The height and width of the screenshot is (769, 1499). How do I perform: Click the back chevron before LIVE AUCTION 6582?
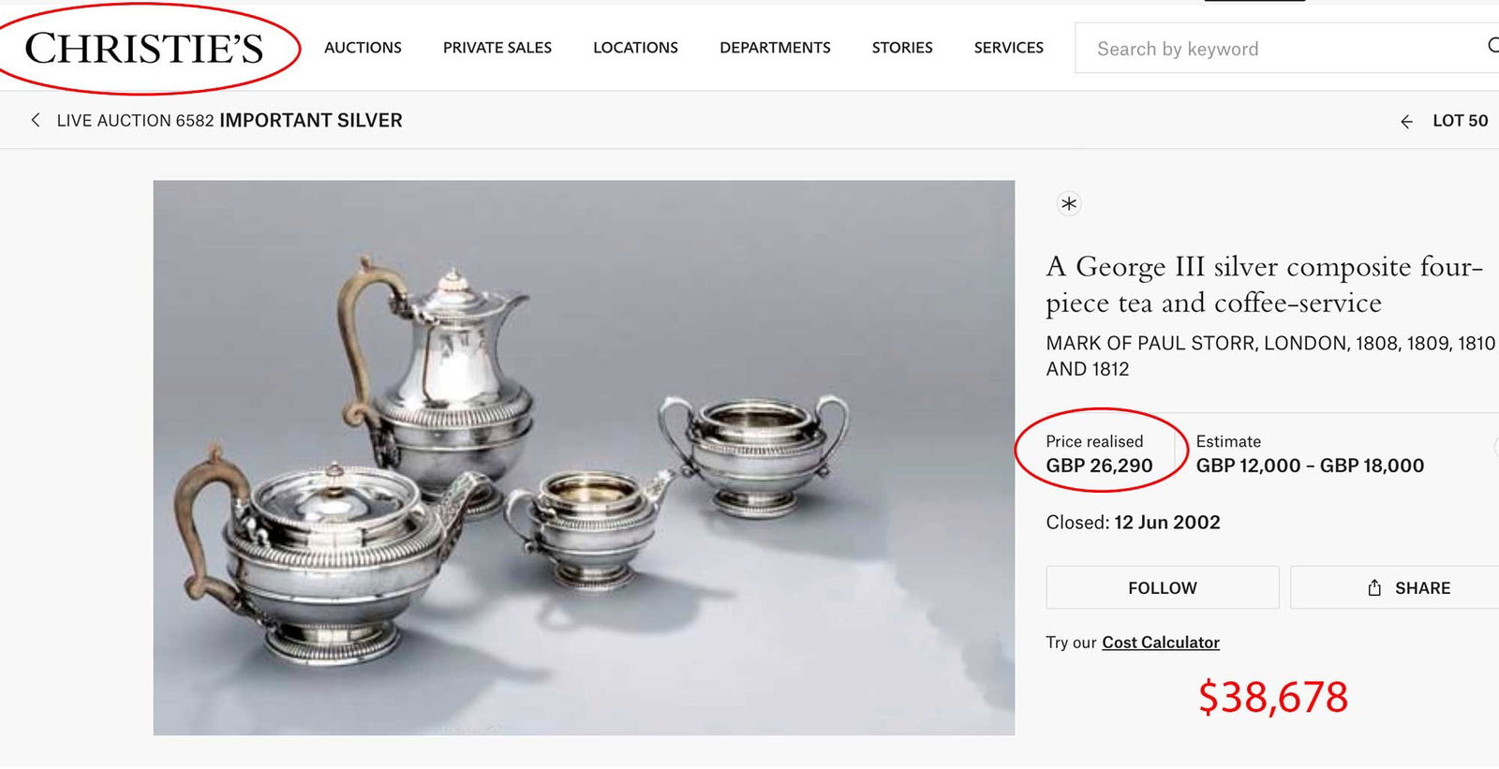[35, 120]
